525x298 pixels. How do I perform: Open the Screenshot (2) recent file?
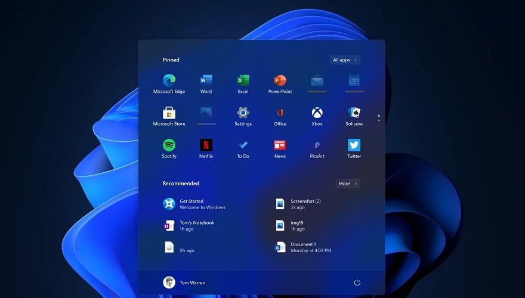click(305, 204)
